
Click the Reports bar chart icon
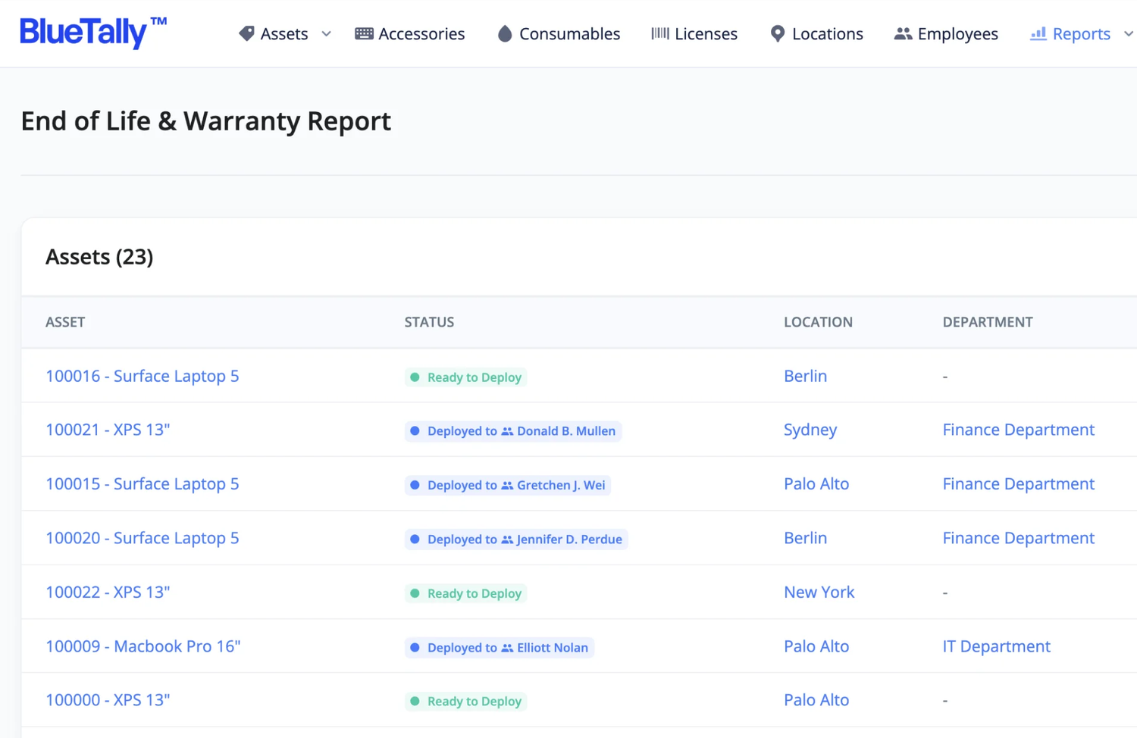tap(1038, 33)
